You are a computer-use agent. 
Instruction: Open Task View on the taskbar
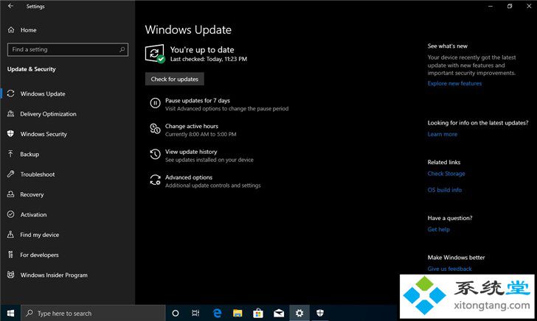coord(195,313)
